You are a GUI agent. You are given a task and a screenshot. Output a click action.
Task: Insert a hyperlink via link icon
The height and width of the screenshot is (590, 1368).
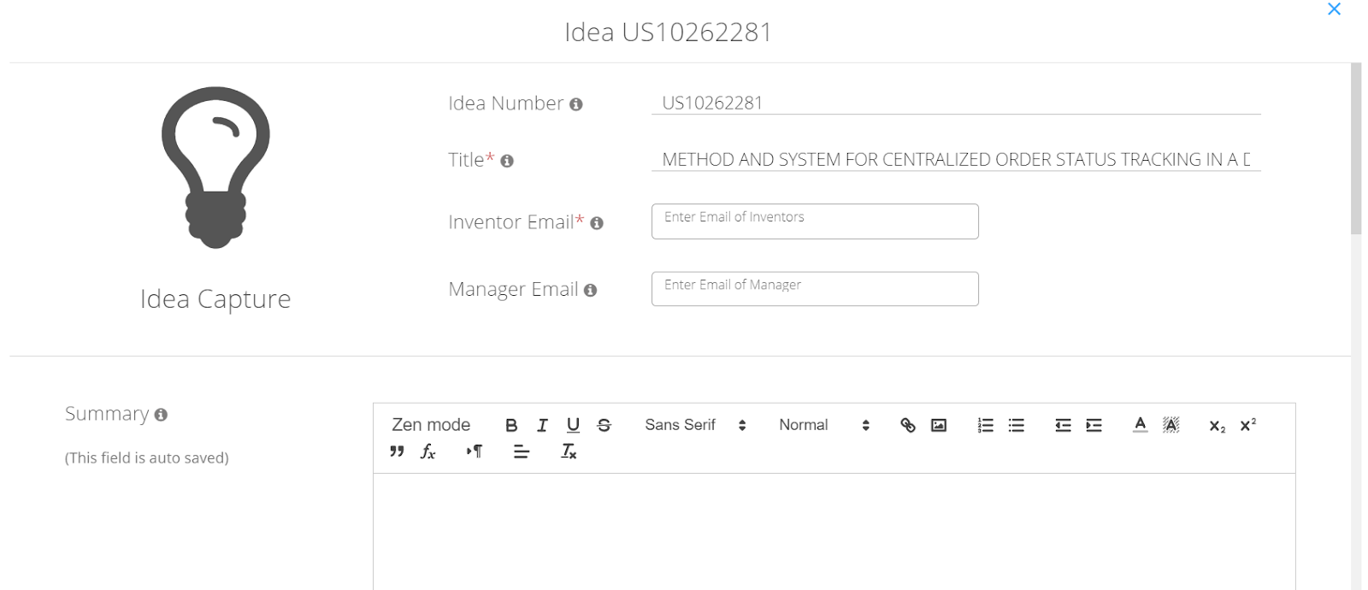908,425
